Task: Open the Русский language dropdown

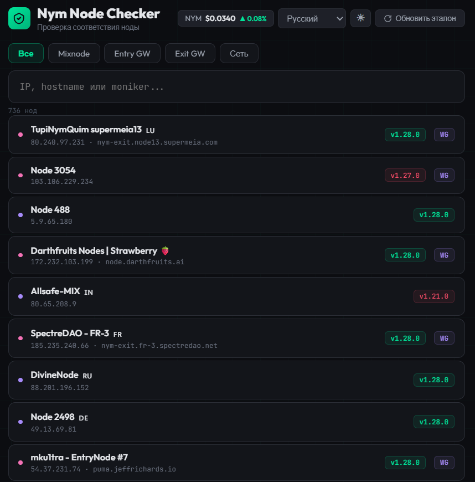Action: (312, 18)
